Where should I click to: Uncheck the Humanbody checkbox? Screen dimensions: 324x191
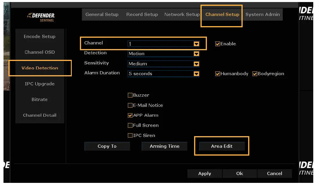tap(217, 74)
